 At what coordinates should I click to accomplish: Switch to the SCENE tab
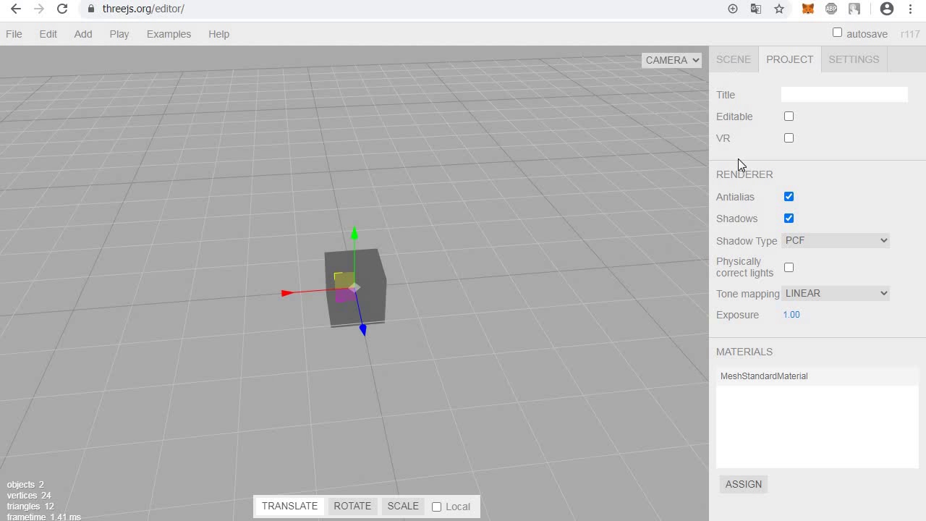[x=734, y=59]
